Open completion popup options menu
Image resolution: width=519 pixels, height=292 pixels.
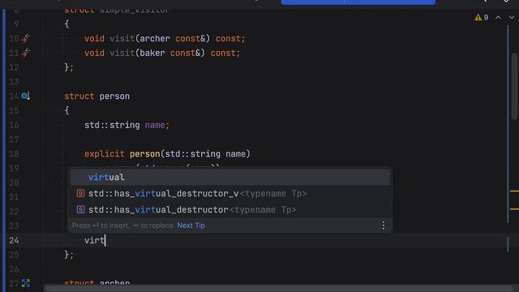[x=384, y=225]
